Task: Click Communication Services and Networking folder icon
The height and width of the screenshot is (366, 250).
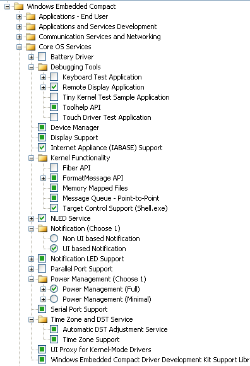Action: [x=30, y=37]
